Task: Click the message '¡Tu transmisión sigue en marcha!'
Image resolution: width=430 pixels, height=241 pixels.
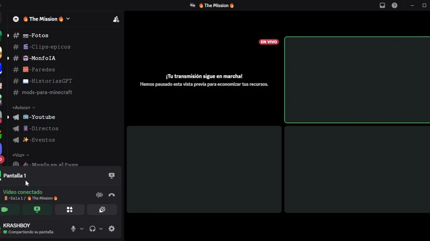Action: tap(204, 76)
